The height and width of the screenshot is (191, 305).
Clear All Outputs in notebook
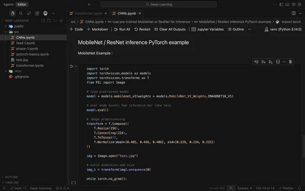170,29
